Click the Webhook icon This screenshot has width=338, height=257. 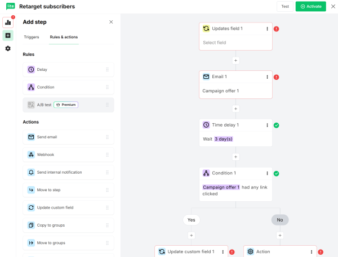point(31,155)
